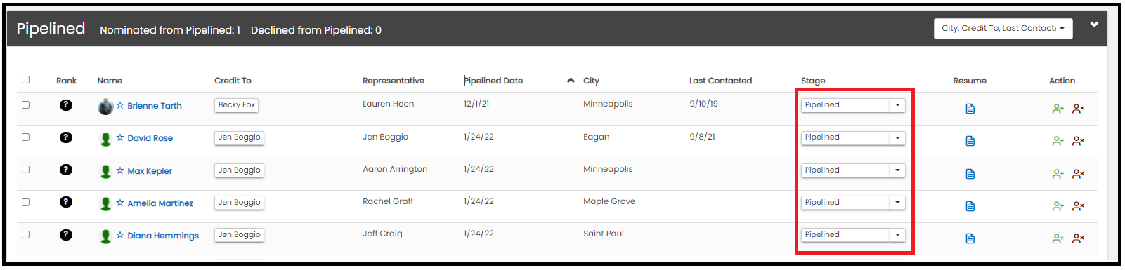Sort by Last Contacted column header

coord(720,81)
